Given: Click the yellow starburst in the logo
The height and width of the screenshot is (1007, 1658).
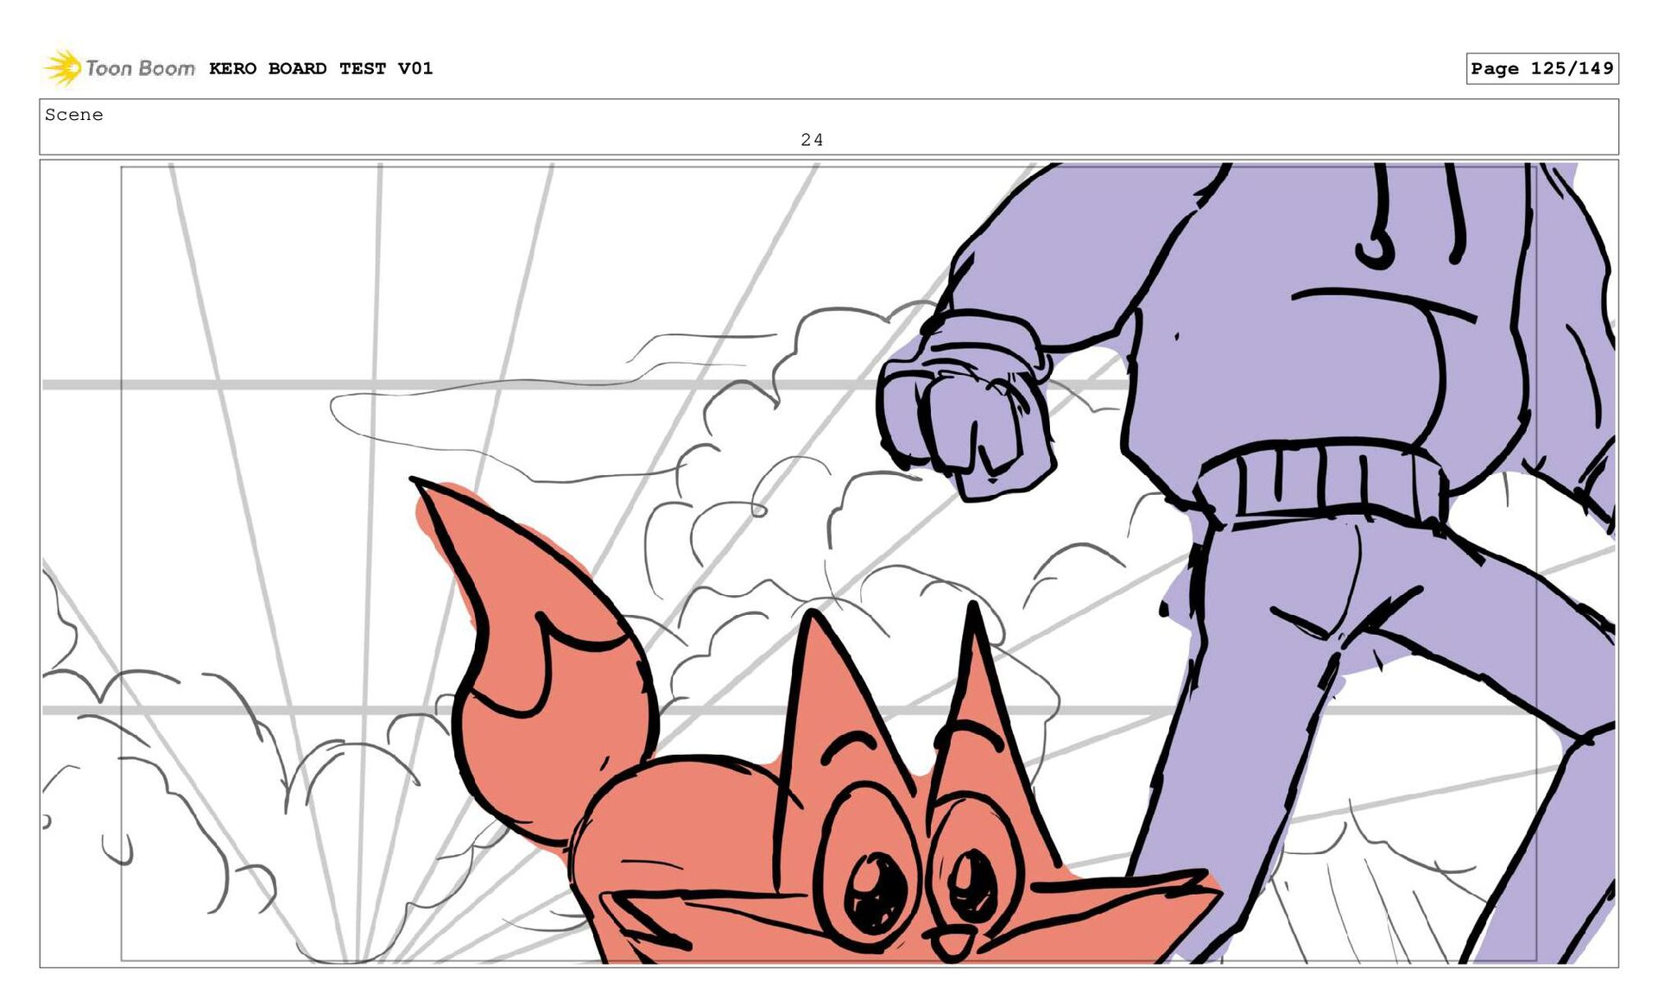Looking at the screenshot, I should 62,68.
